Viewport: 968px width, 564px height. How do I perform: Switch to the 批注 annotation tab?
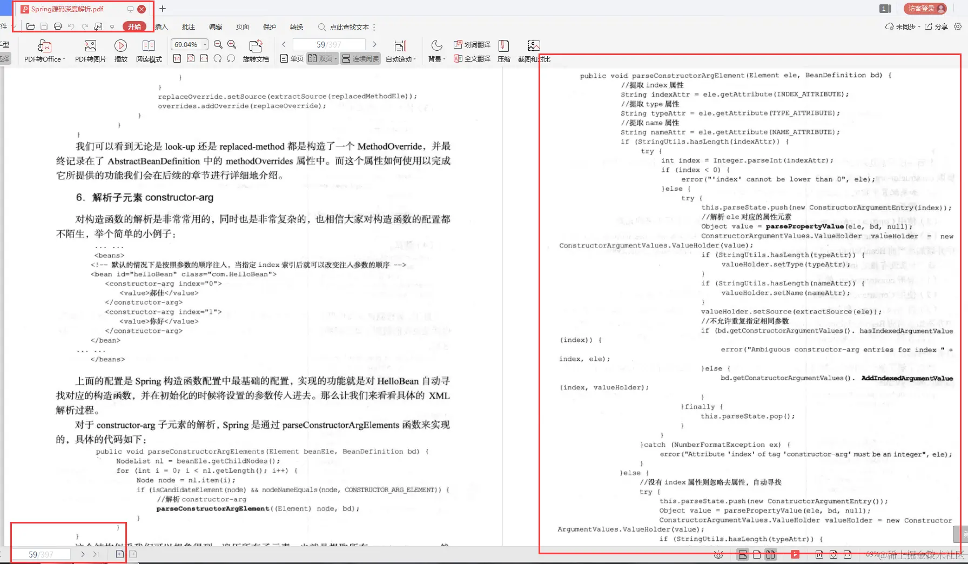188,26
